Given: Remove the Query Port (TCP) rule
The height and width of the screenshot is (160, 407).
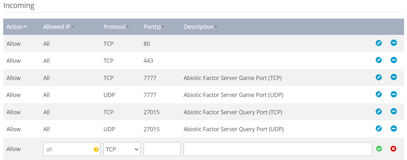Looking at the screenshot, I should tap(394, 111).
